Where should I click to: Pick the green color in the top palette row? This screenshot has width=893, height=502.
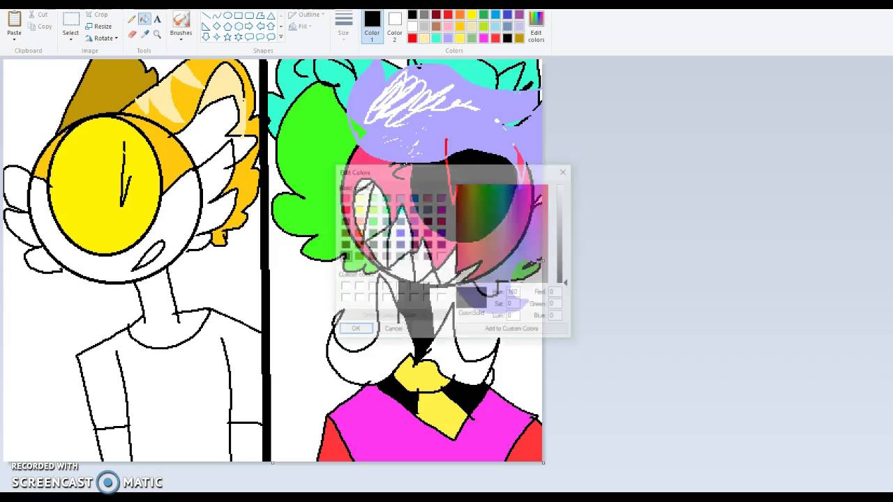coord(483,15)
